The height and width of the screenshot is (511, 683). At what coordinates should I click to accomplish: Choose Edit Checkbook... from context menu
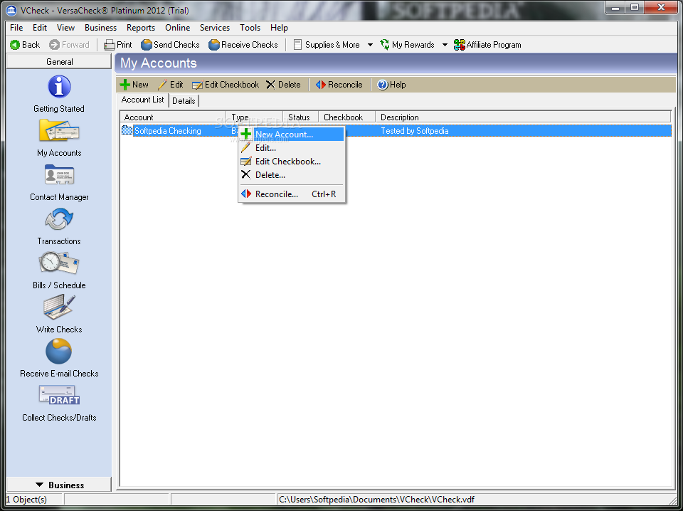click(x=292, y=161)
